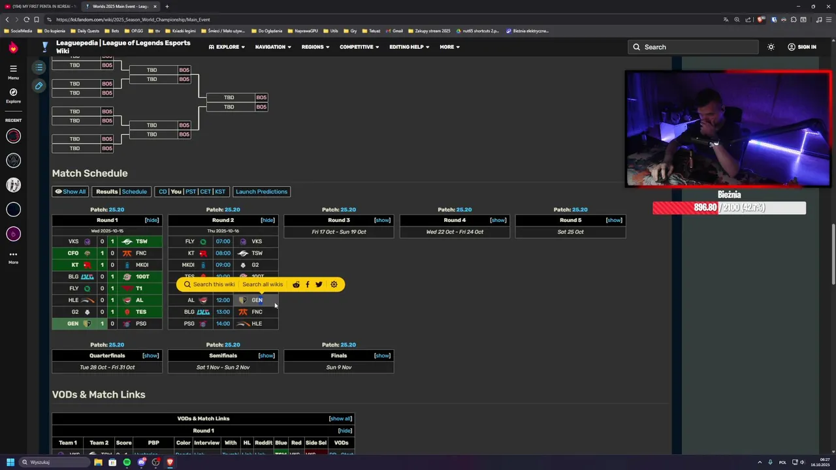Click Search all wikis in popup
836x470 pixels.
263,285
